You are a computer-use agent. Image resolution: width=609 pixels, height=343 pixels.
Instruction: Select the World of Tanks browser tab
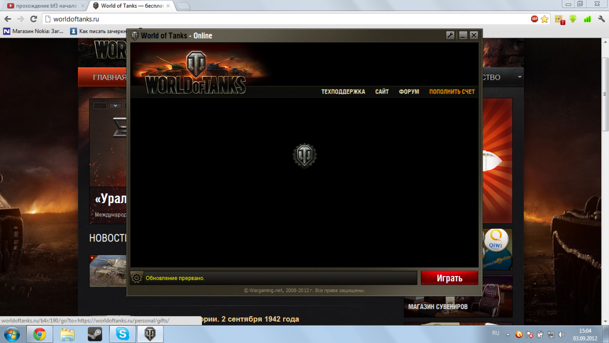coord(131,6)
